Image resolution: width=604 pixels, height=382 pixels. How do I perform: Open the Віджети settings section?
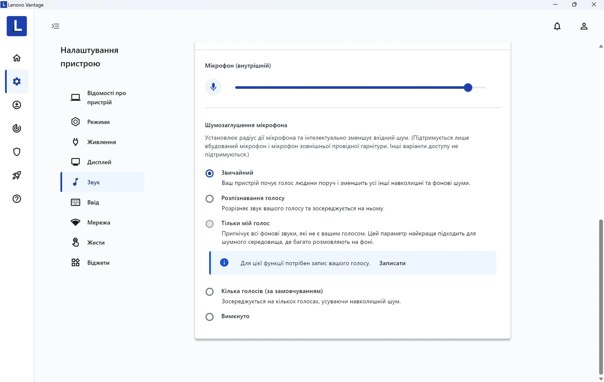(103, 263)
